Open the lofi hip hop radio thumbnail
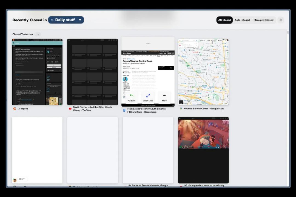 tap(203, 150)
